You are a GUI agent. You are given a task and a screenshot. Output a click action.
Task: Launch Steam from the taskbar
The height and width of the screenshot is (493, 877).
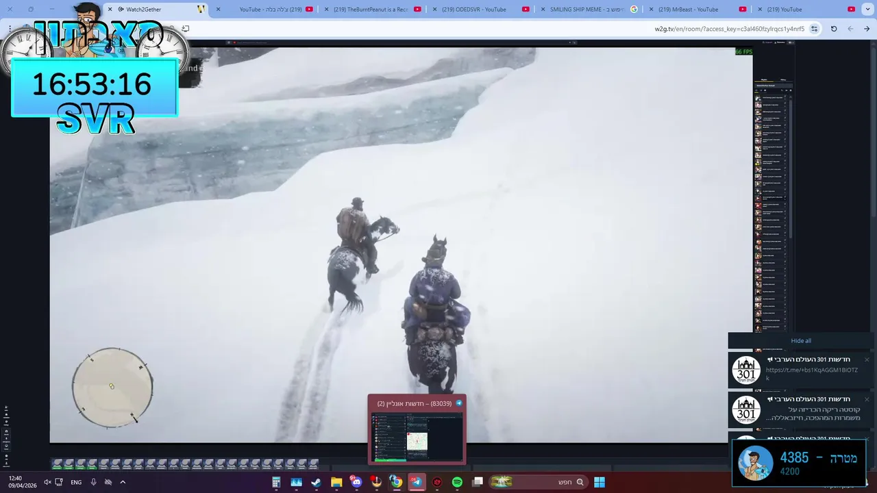(x=316, y=482)
